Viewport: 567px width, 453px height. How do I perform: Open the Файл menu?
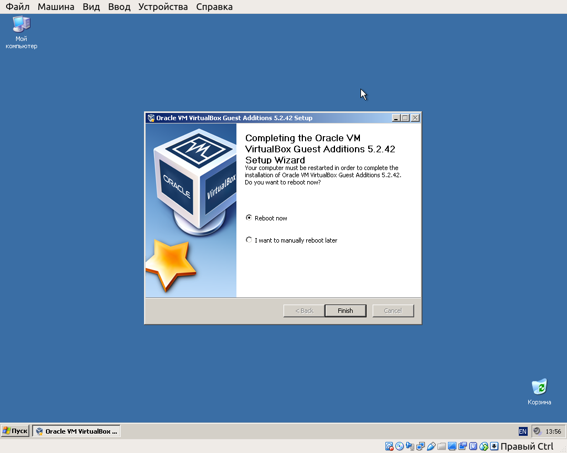click(x=17, y=7)
